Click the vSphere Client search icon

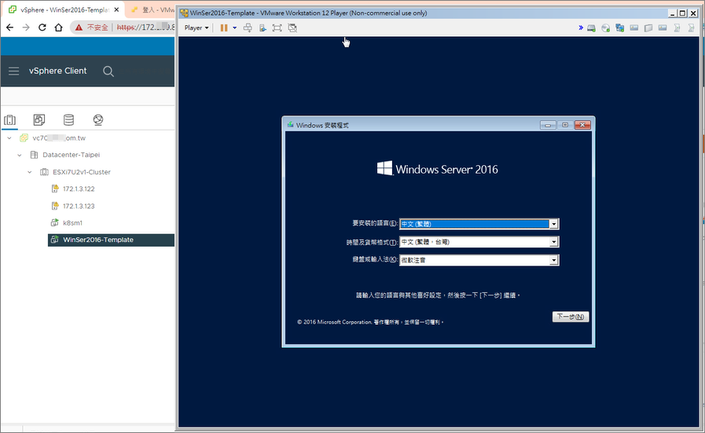point(108,71)
